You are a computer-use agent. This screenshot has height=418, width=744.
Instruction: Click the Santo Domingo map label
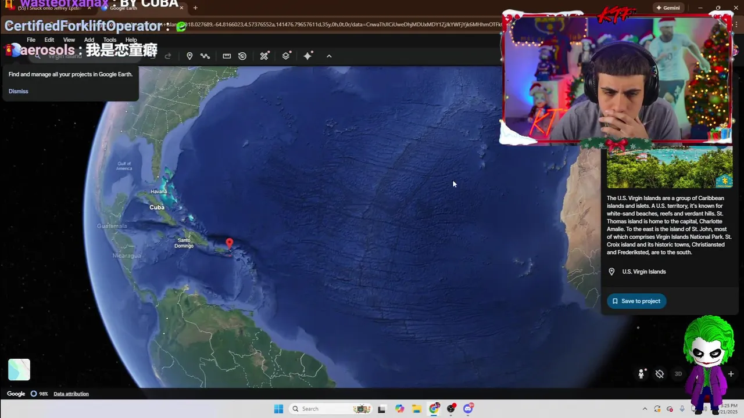(x=184, y=243)
